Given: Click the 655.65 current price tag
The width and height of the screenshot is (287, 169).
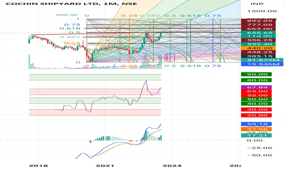Looking at the screenshot, I should click(x=258, y=33).
